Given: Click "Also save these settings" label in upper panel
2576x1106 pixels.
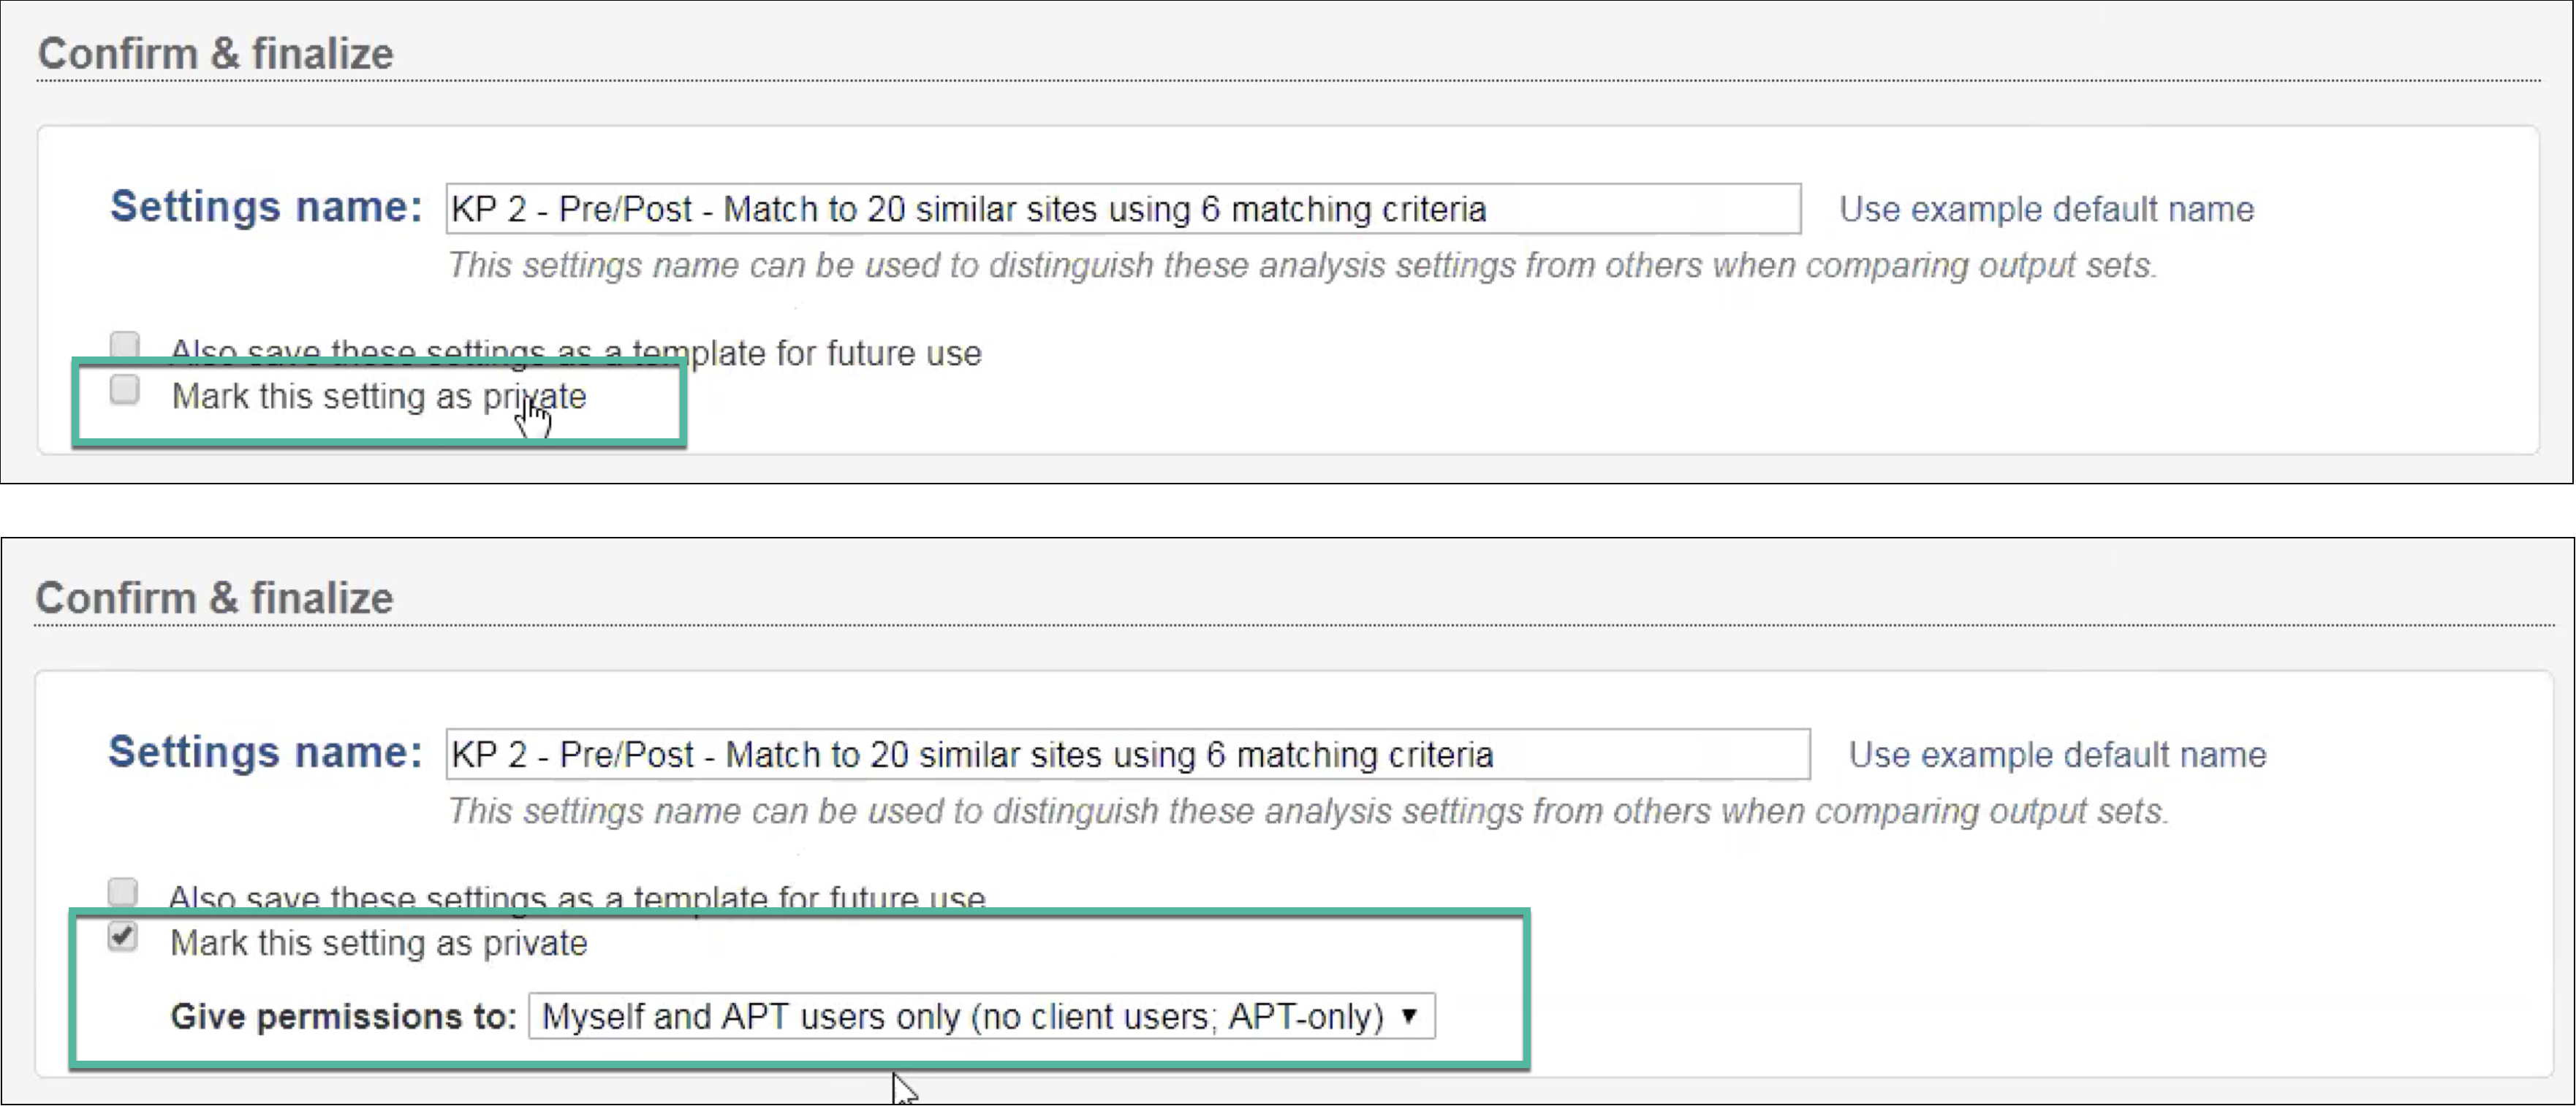Looking at the screenshot, I should point(575,353).
